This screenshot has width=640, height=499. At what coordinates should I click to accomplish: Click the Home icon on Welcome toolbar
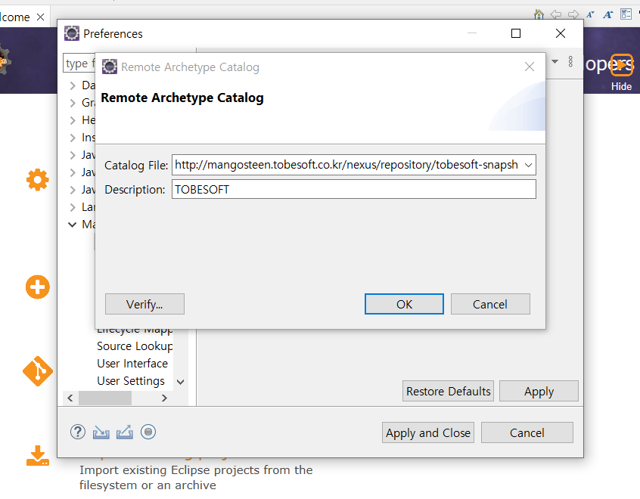(539, 14)
